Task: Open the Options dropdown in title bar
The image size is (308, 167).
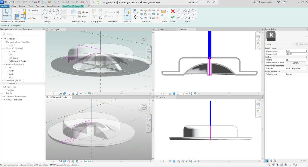Action: point(109,2)
